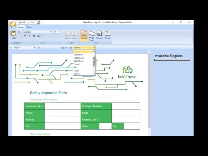Click the Available Regions list box
Image resolution: width=208 pixels, height=156 pixels.
point(172,60)
